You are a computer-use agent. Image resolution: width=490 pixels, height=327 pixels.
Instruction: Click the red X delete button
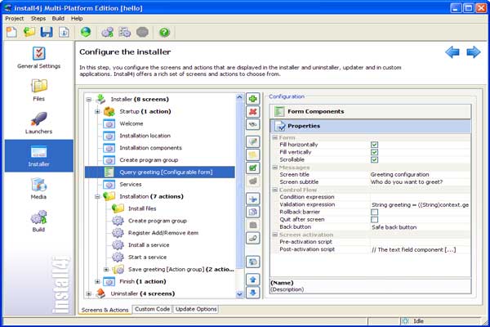253,111
